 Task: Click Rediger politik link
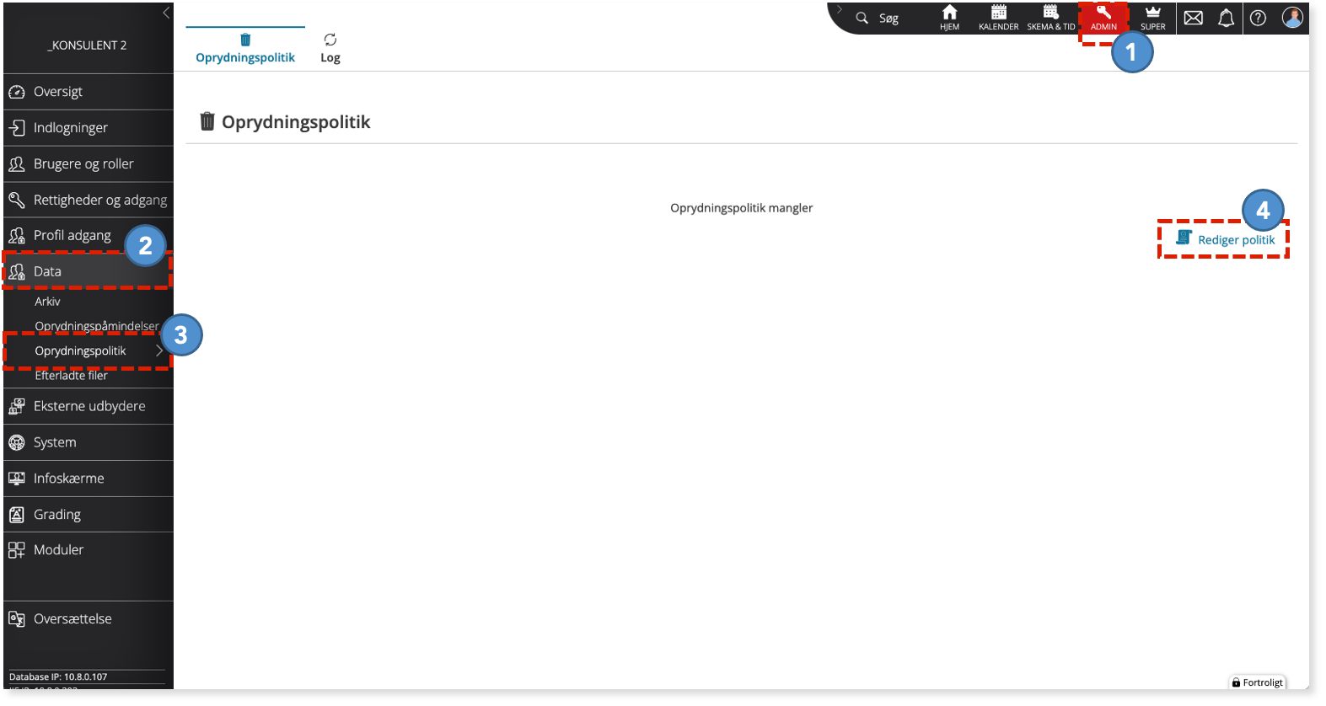1226,239
